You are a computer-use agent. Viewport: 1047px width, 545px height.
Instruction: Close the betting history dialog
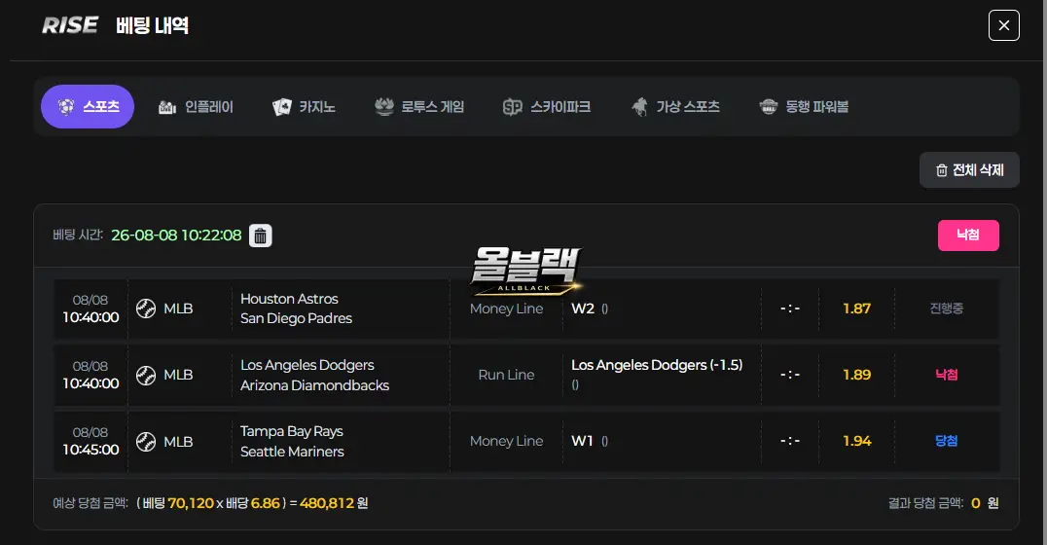(x=1003, y=25)
